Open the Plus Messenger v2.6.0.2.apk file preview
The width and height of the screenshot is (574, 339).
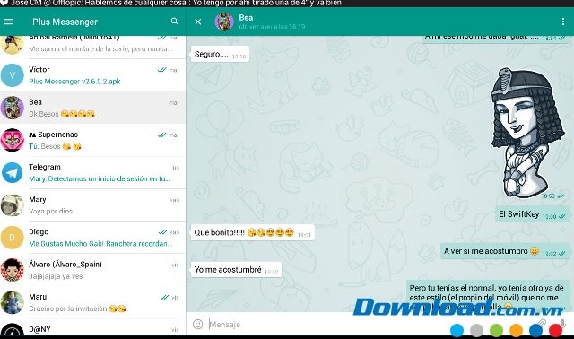(74, 82)
